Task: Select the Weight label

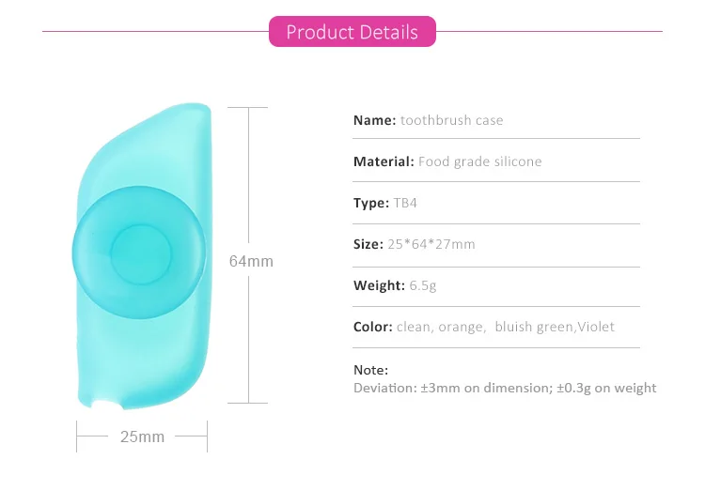Action: pyautogui.click(x=379, y=285)
